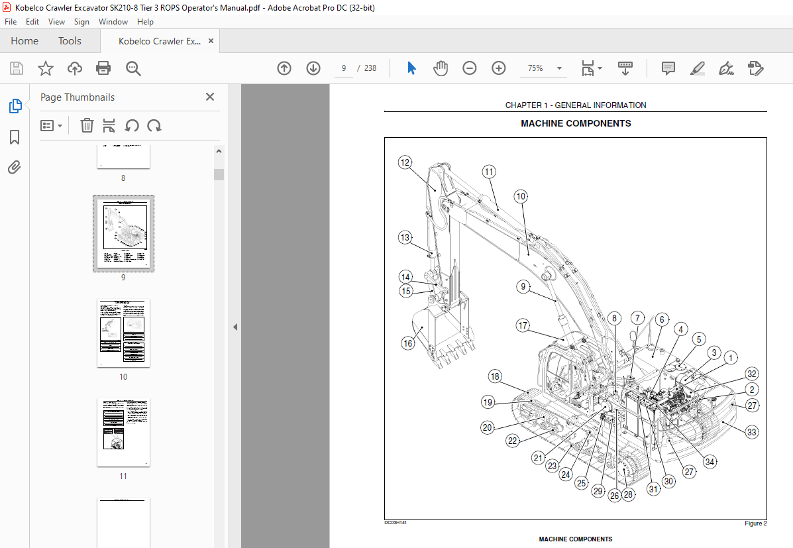Print the document
The image size is (793, 548).
(103, 68)
